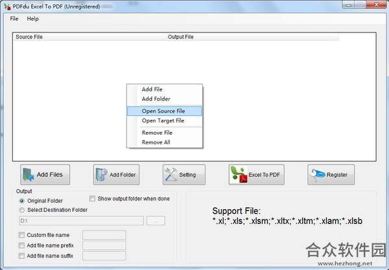Select Open Target File menu entry
Screen dimensions: 389x270
click(x=165, y=120)
